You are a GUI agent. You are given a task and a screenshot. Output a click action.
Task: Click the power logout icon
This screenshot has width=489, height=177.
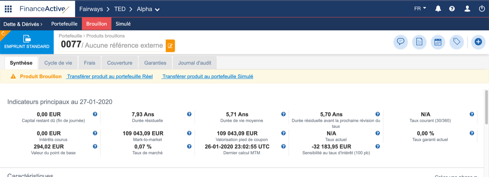[482, 9]
